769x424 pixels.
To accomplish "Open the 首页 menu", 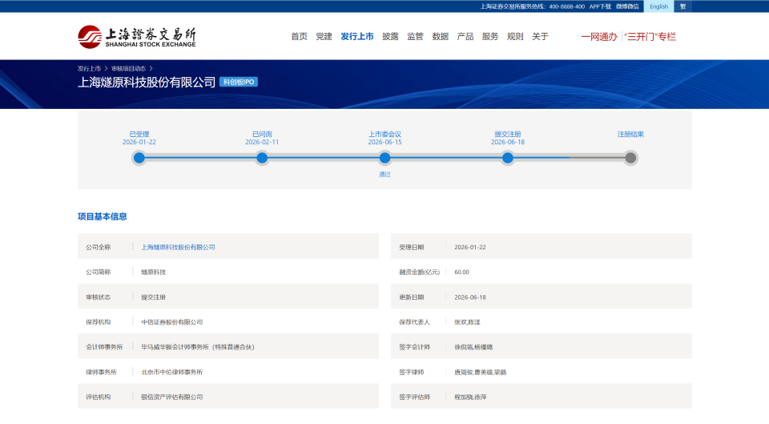I will [299, 36].
